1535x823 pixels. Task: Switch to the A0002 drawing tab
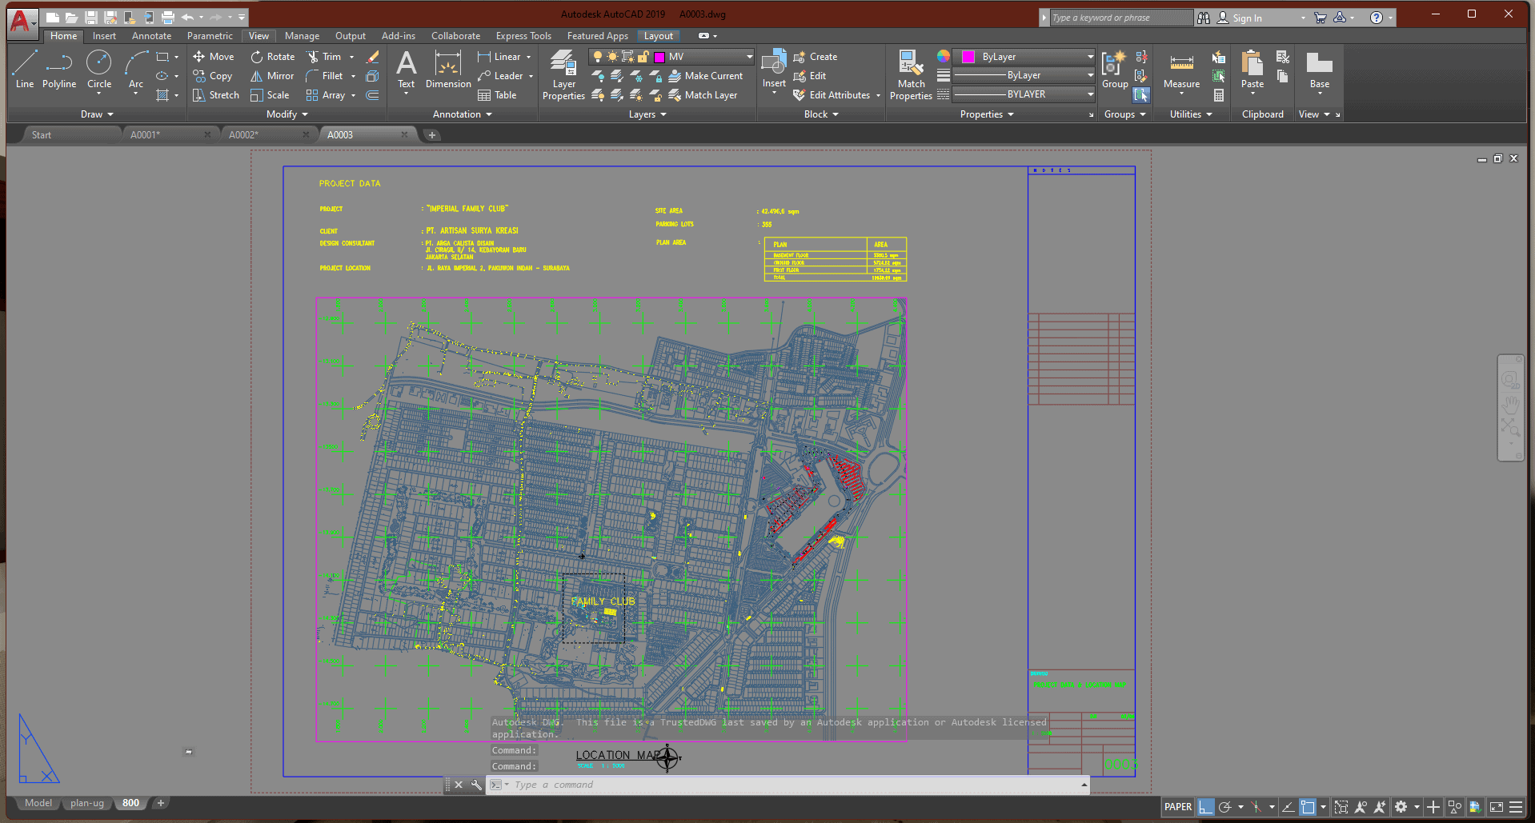pos(246,134)
